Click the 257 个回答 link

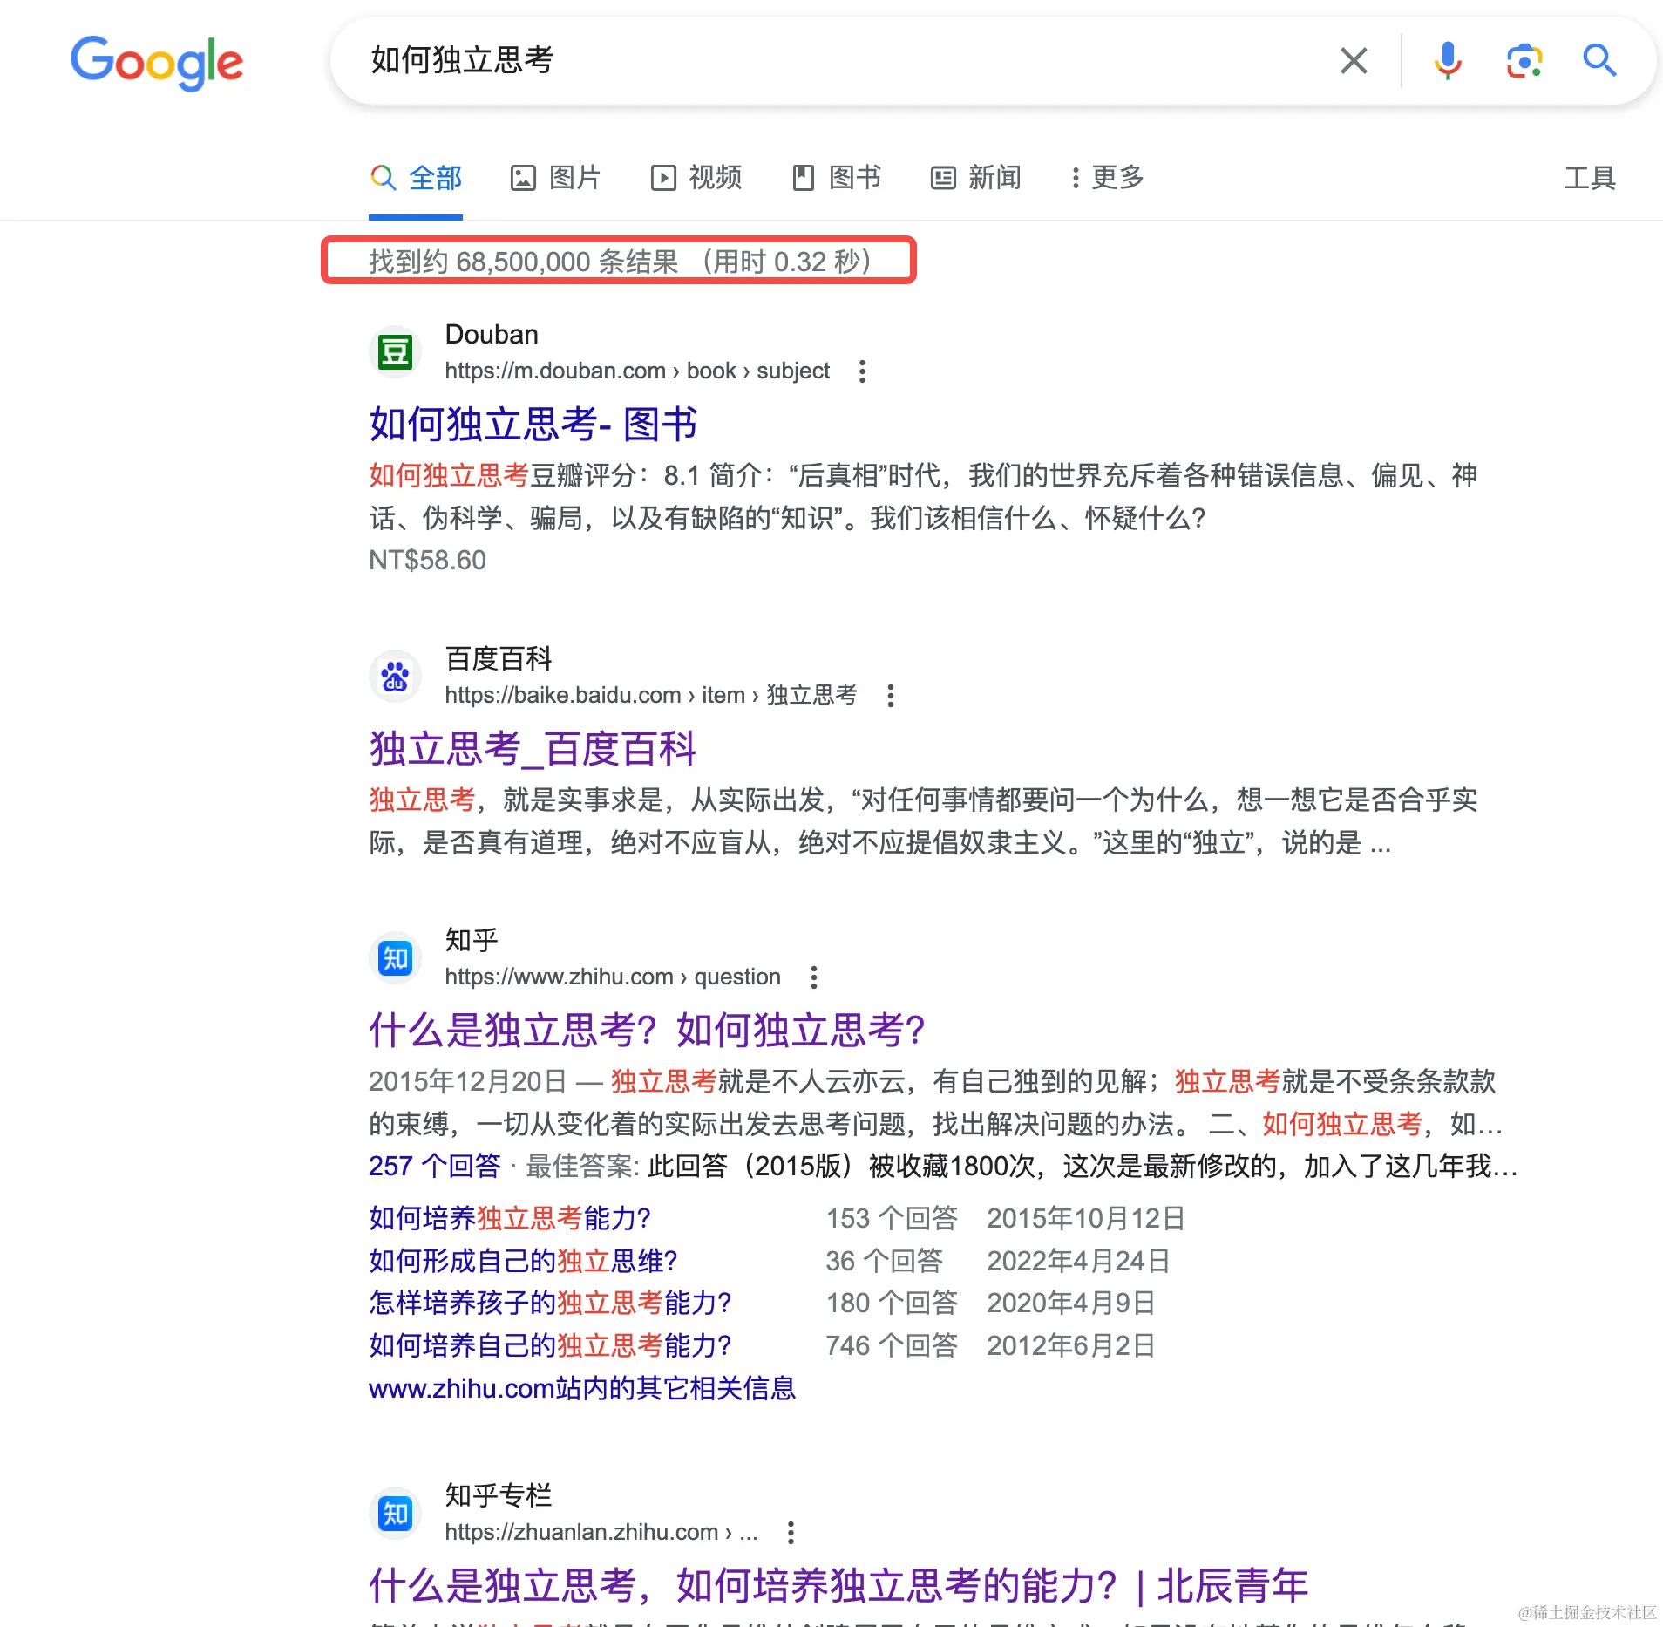435,1166
